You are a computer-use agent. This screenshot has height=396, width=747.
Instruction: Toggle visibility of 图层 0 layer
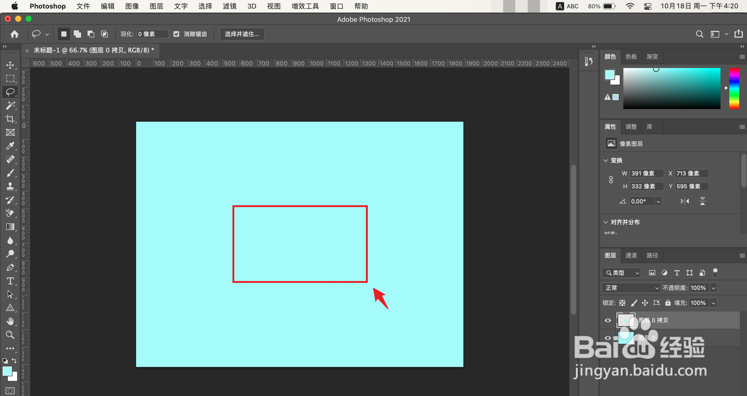608,338
